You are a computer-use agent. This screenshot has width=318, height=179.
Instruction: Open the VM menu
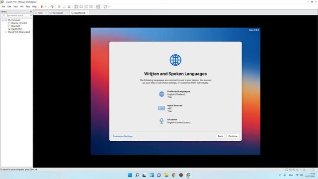(x=22, y=6)
